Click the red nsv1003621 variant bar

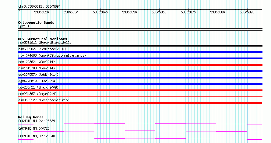click(x=140, y=65)
